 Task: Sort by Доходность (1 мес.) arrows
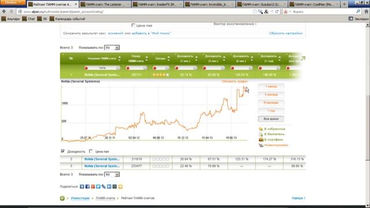(196, 58)
